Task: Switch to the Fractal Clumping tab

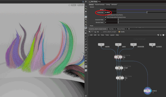Action: coord(99,5)
